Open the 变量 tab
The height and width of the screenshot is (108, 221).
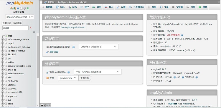[x=164, y=7]
